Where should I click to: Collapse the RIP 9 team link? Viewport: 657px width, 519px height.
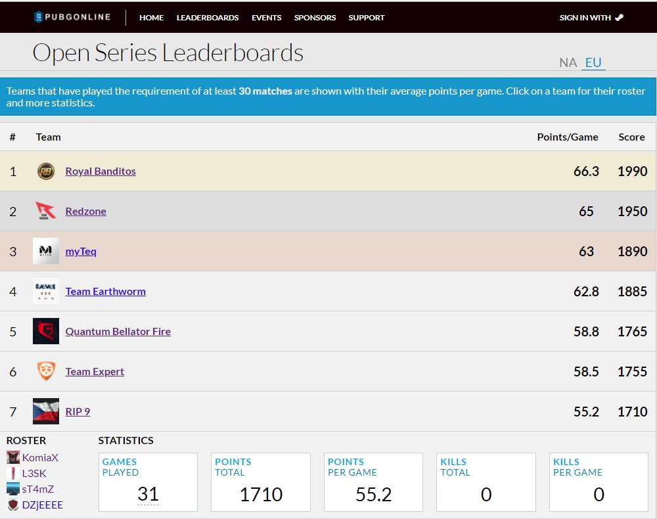(x=78, y=412)
